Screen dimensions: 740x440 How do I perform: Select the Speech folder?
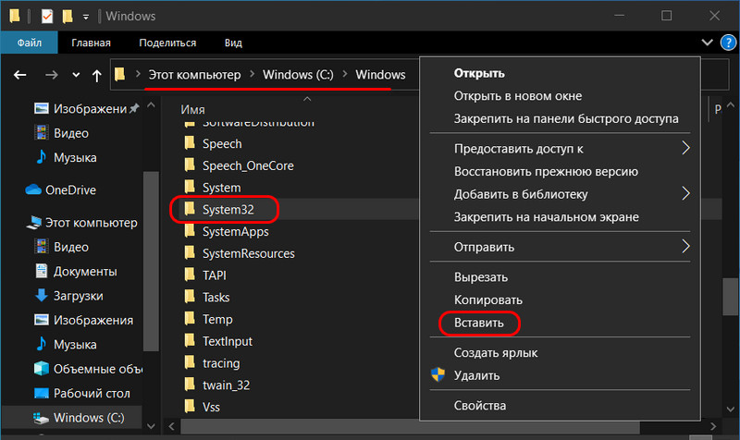214,143
